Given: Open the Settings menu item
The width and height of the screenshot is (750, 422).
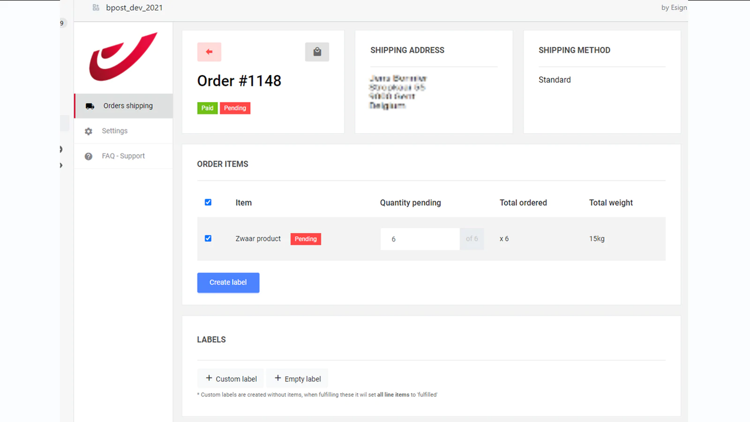Looking at the screenshot, I should 115,131.
